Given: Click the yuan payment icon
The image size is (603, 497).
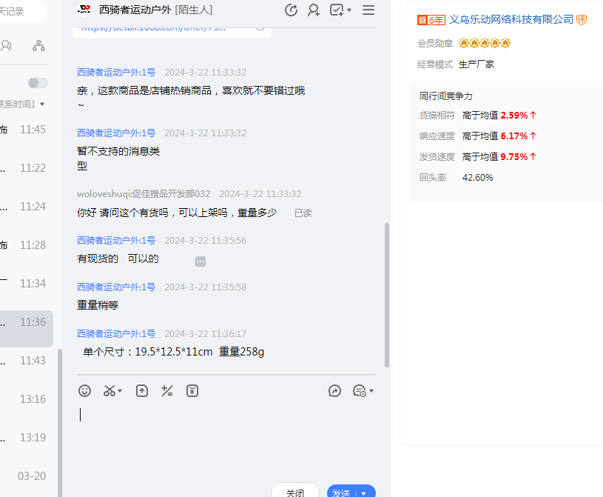Looking at the screenshot, I should point(192,390).
